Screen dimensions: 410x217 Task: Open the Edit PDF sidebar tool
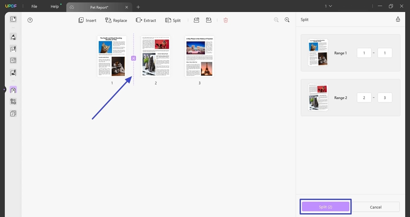[x=13, y=49]
